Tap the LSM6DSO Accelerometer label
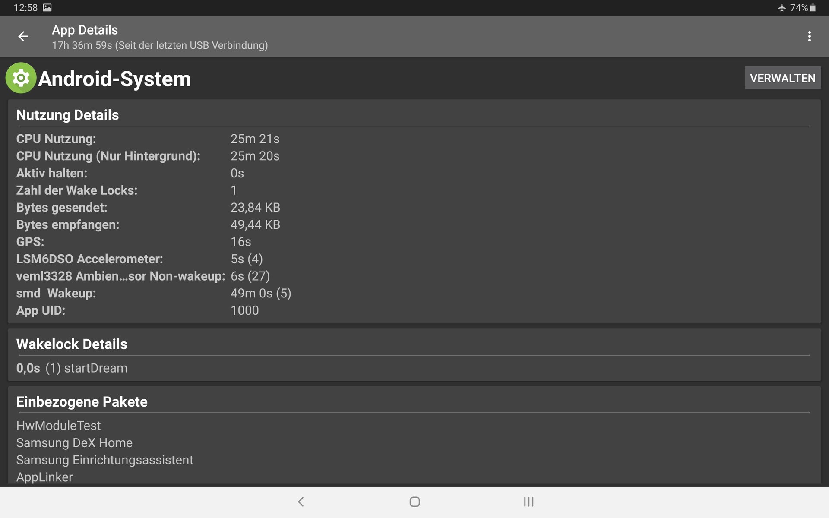This screenshot has height=518, width=829. pyautogui.click(x=90, y=259)
